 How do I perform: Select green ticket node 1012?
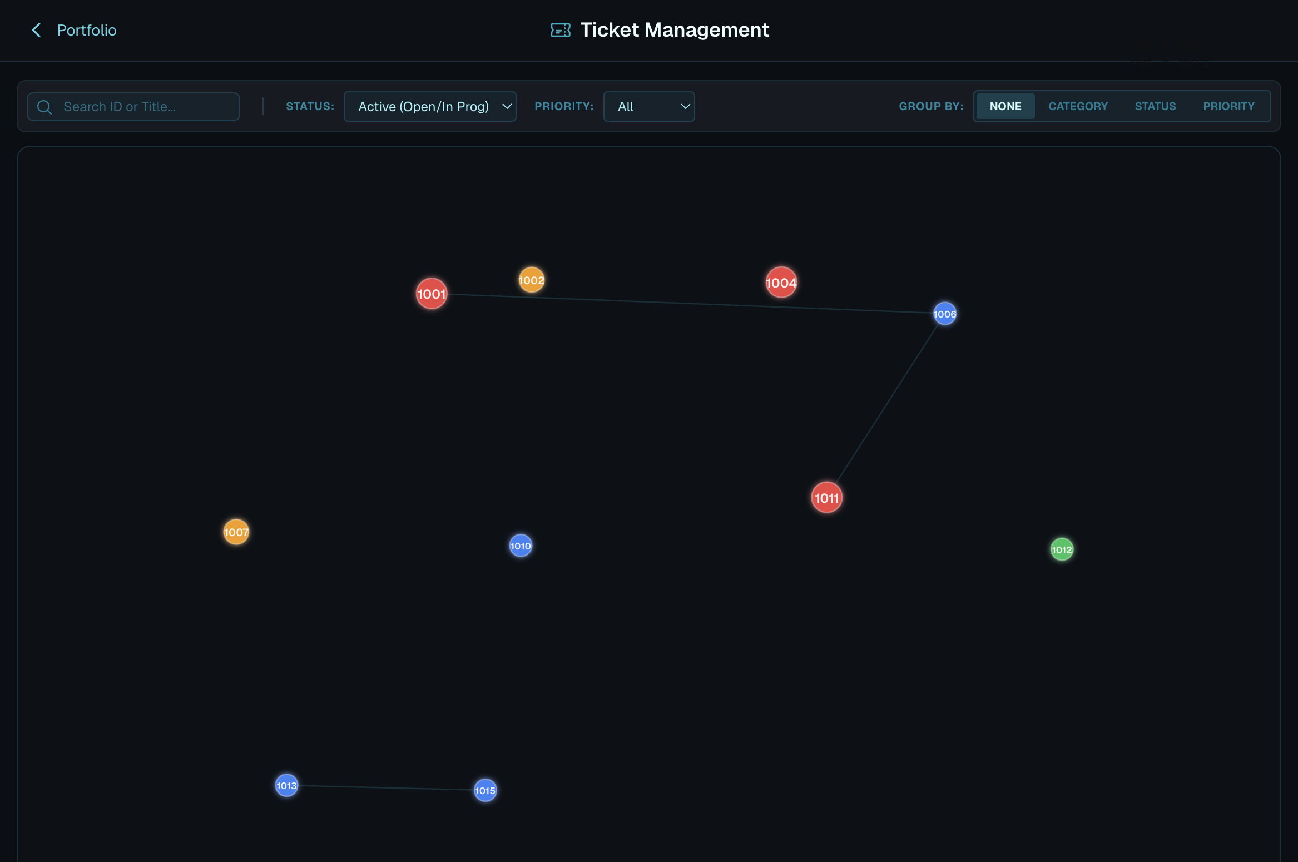point(1061,550)
